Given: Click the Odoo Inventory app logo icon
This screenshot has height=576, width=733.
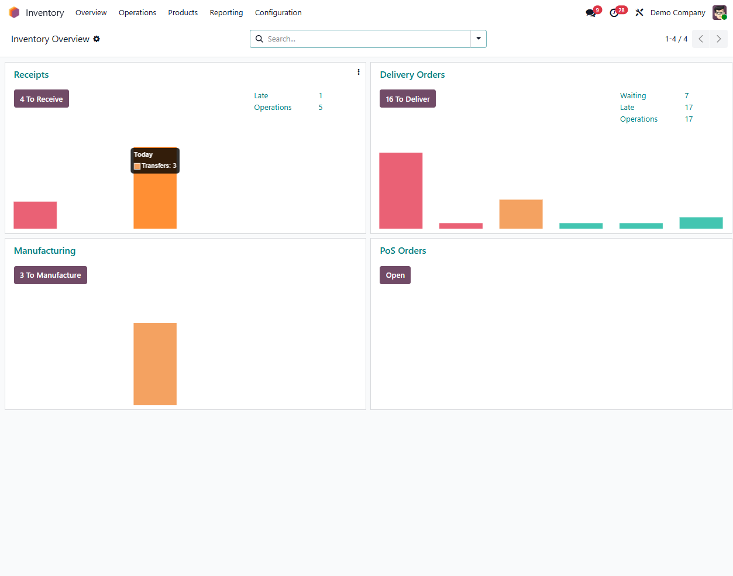Looking at the screenshot, I should (14, 12).
